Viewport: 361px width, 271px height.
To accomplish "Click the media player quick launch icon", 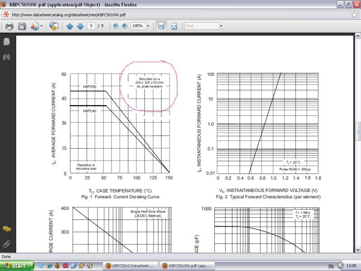I will click(x=90, y=266).
